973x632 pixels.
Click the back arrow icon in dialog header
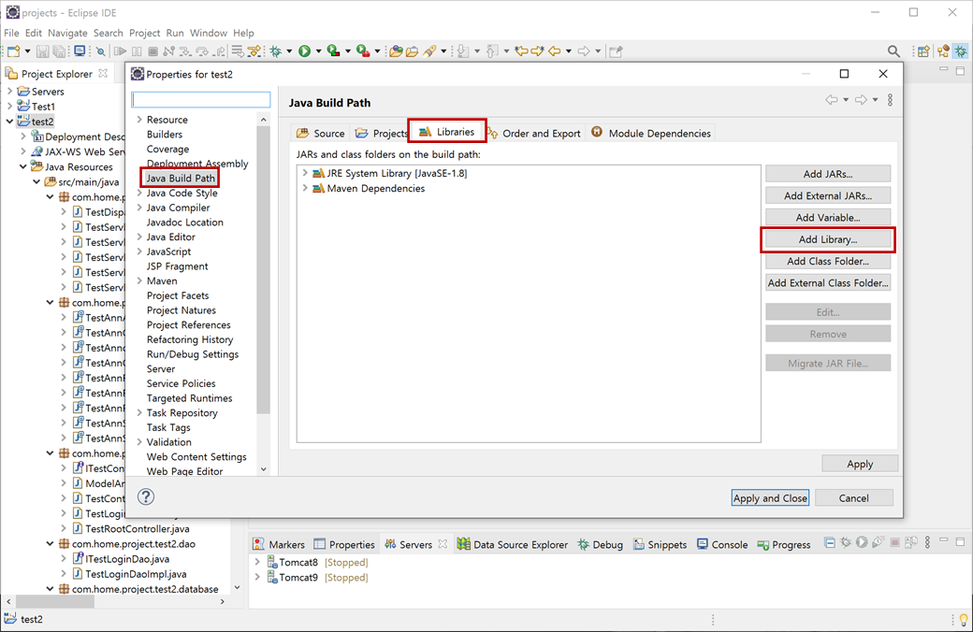click(x=832, y=100)
